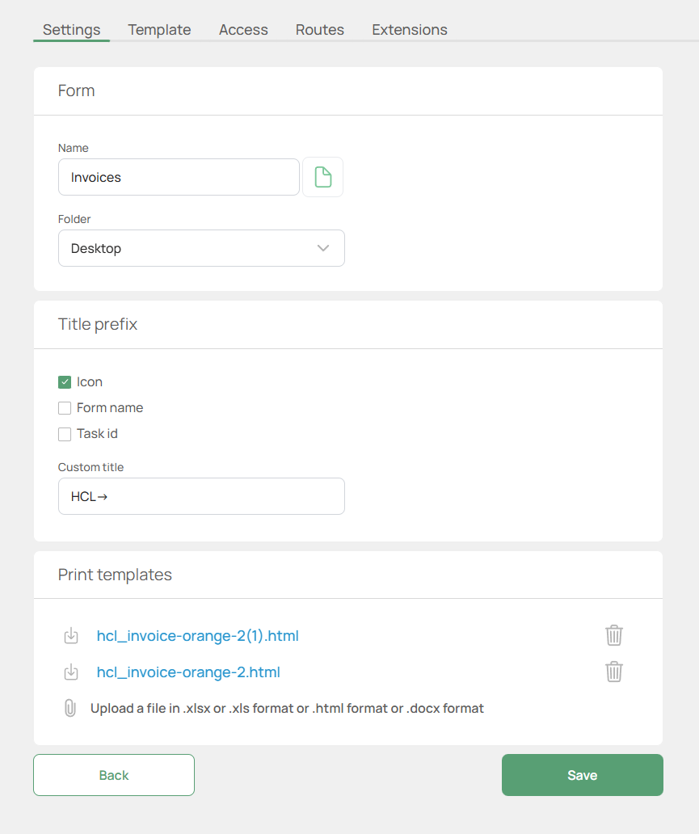Open the Access tab
Image resolution: width=699 pixels, height=834 pixels.
coord(242,30)
